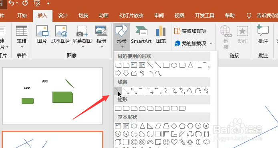Click the Redo button in quick access toolbar
This screenshot has width=278, height=148.
click(25, 3)
